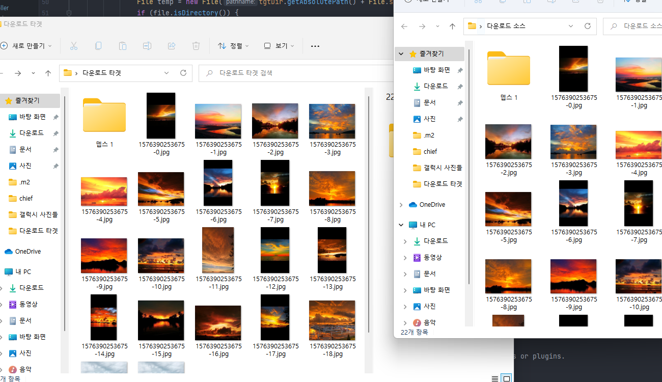Image resolution: width=662 pixels, height=382 pixels.
Task: Click 다운로드 타겟 address bar path
Action: click(x=125, y=73)
